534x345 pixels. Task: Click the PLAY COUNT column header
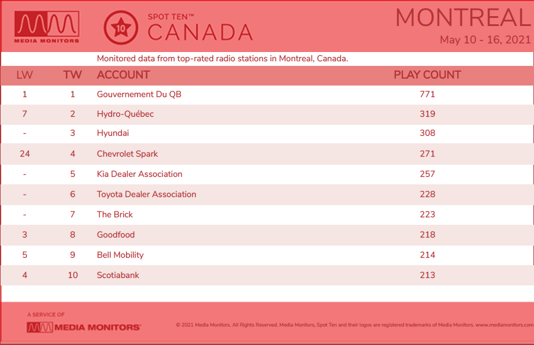click(428, 75)
